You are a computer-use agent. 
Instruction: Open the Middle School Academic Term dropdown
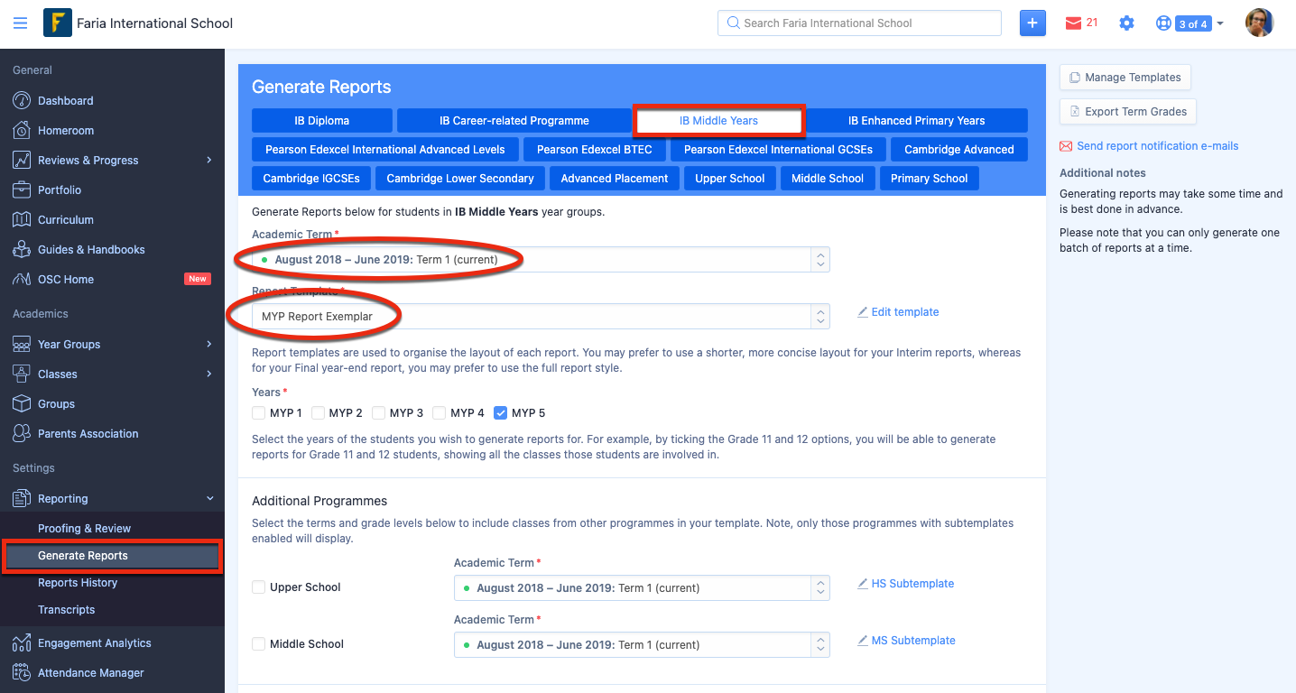(x=642, y=645)
